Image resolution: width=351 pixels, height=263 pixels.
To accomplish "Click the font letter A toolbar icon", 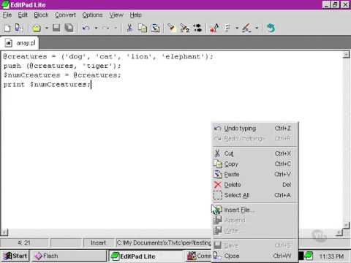I will pyautogui.click(x=214, y=28).
